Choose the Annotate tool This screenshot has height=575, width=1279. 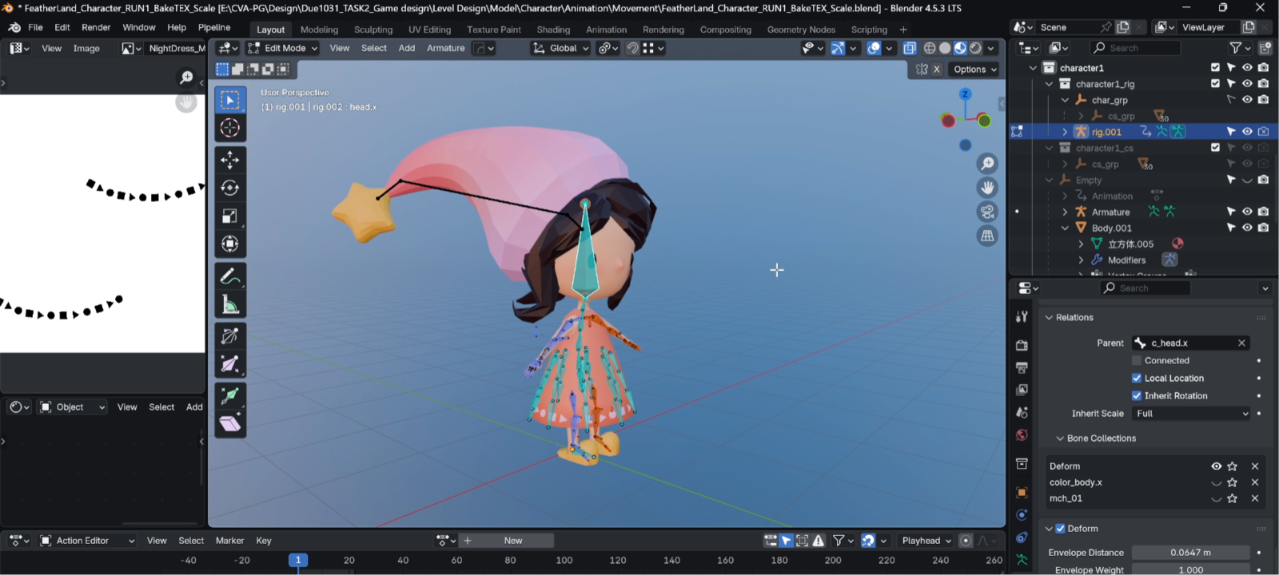(x=230, y=276)
